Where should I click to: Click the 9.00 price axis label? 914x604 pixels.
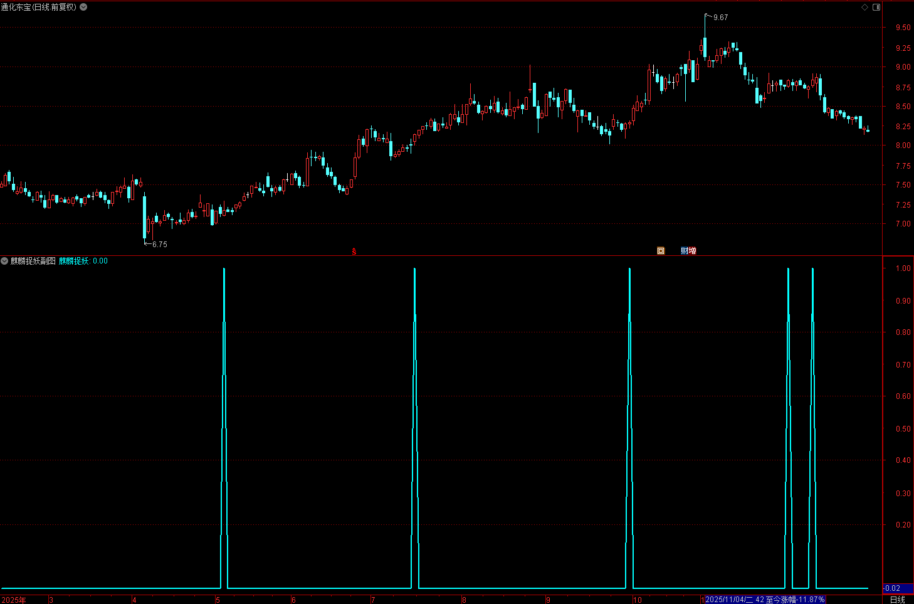click(903, 67)
